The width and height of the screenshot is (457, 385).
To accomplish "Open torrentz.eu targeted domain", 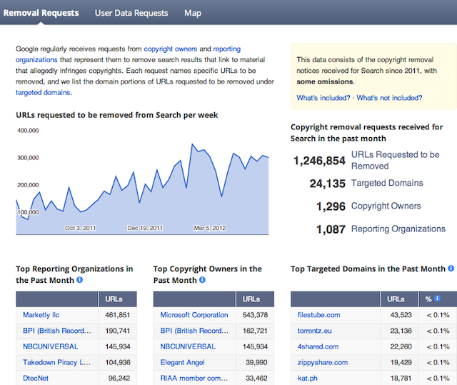I will (314, 331).
